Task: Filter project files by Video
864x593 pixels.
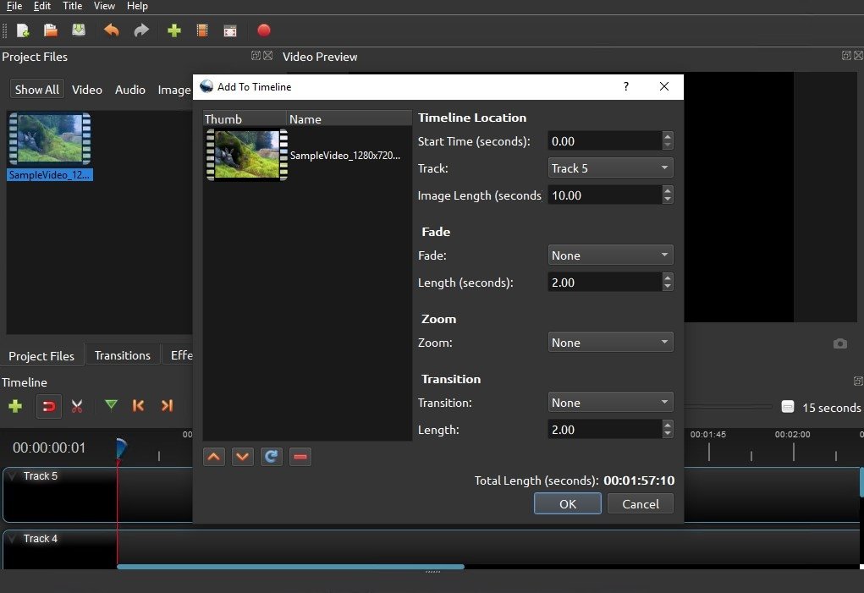Action: click(x=87, y=90)
